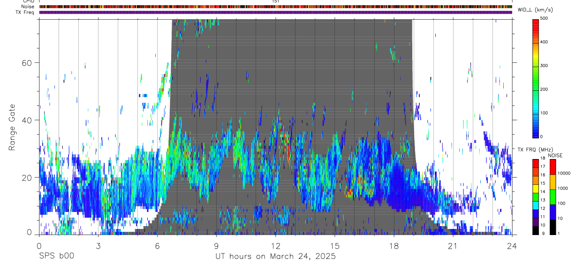Viewport: 576px width, 266px height.
Task: Select the TX Freq strip above the plot
Action: tap(275, 12)
